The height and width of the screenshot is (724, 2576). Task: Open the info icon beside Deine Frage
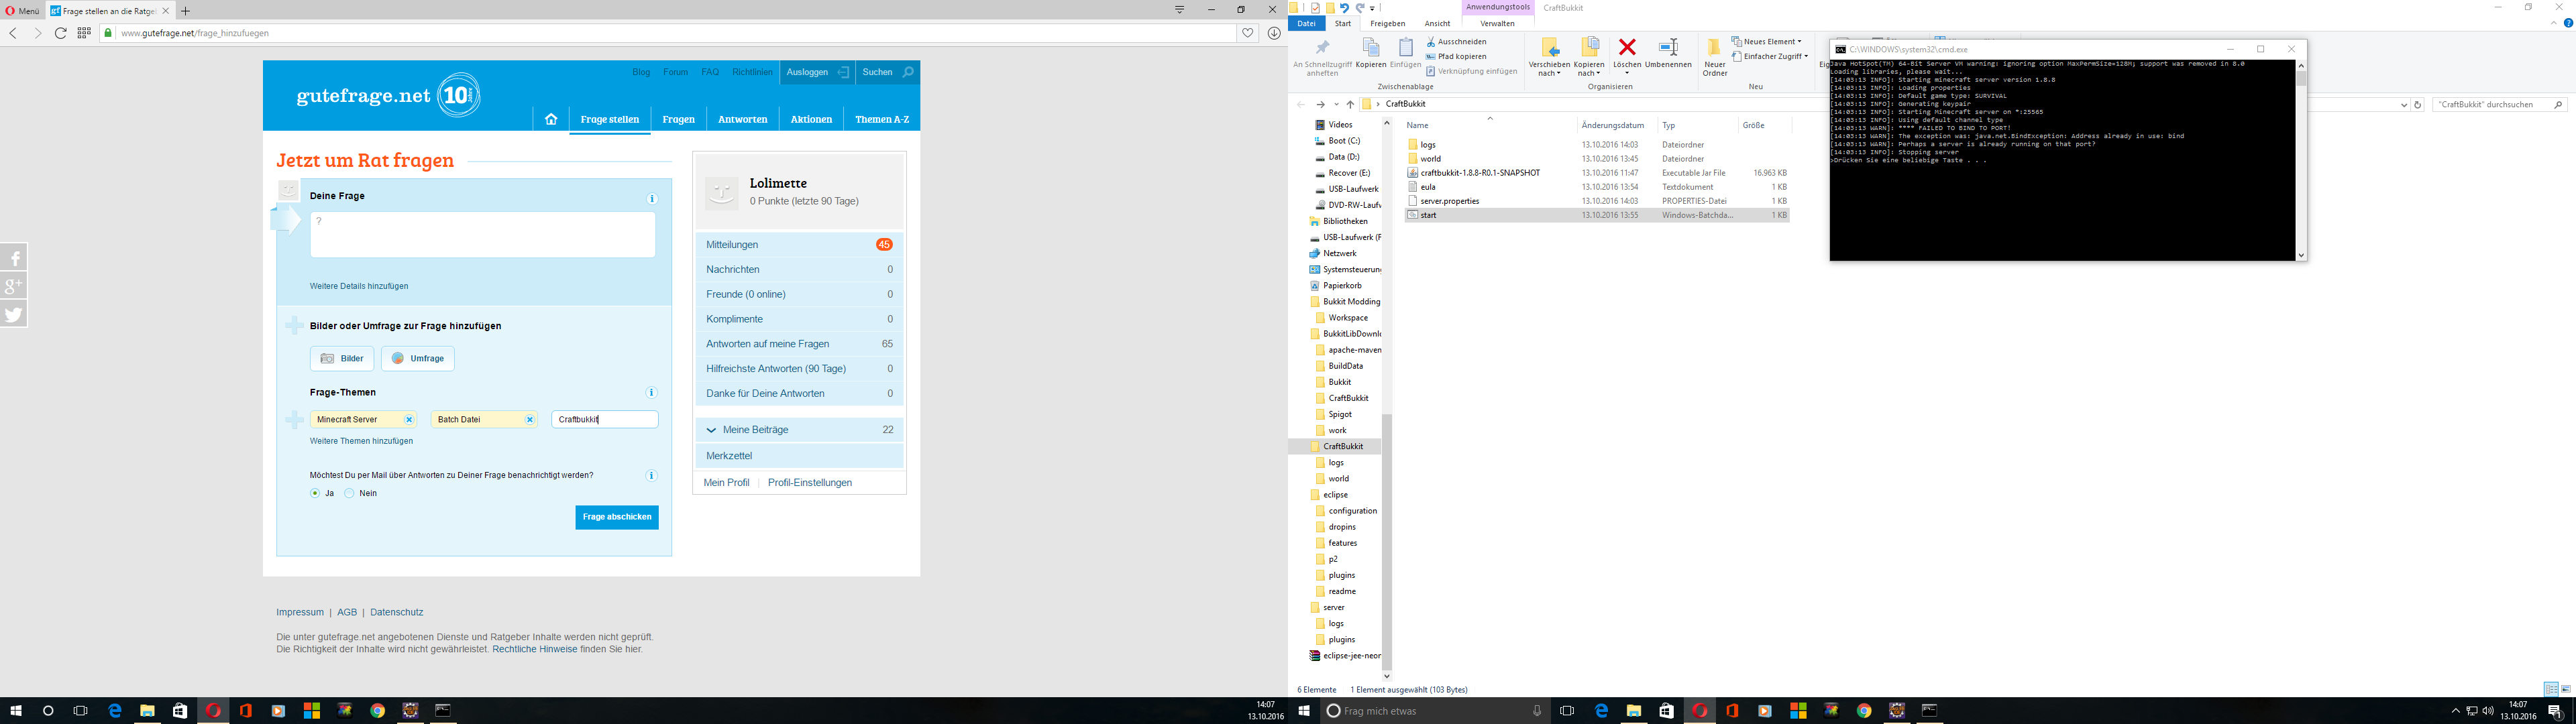coord(652,198)
